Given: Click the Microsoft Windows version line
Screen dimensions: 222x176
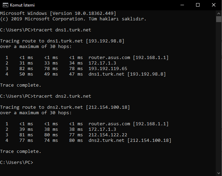Looking at the screenshot, I should click(58, 13).
